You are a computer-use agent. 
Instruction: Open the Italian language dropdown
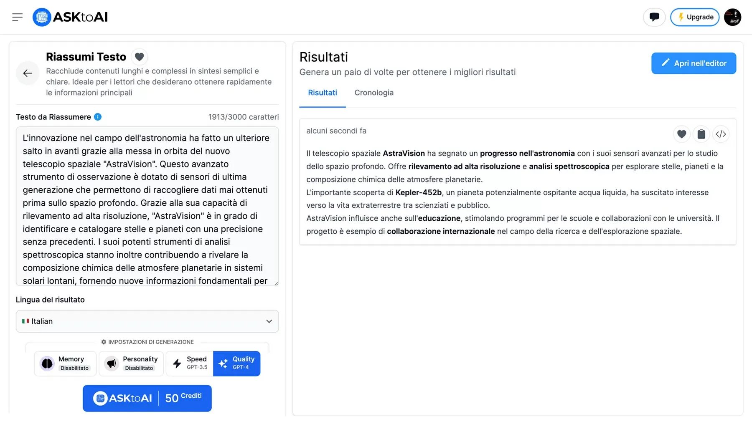point(147,321)
